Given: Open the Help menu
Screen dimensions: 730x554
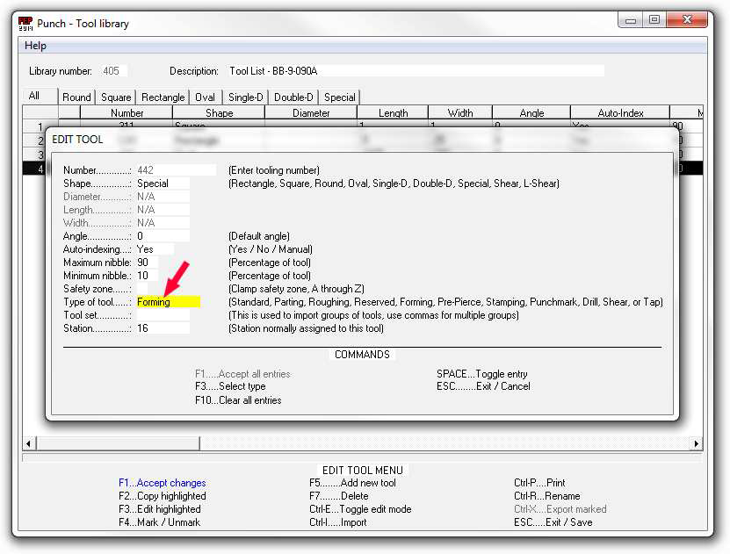Looking at the screenshot, I should (36, 46).
